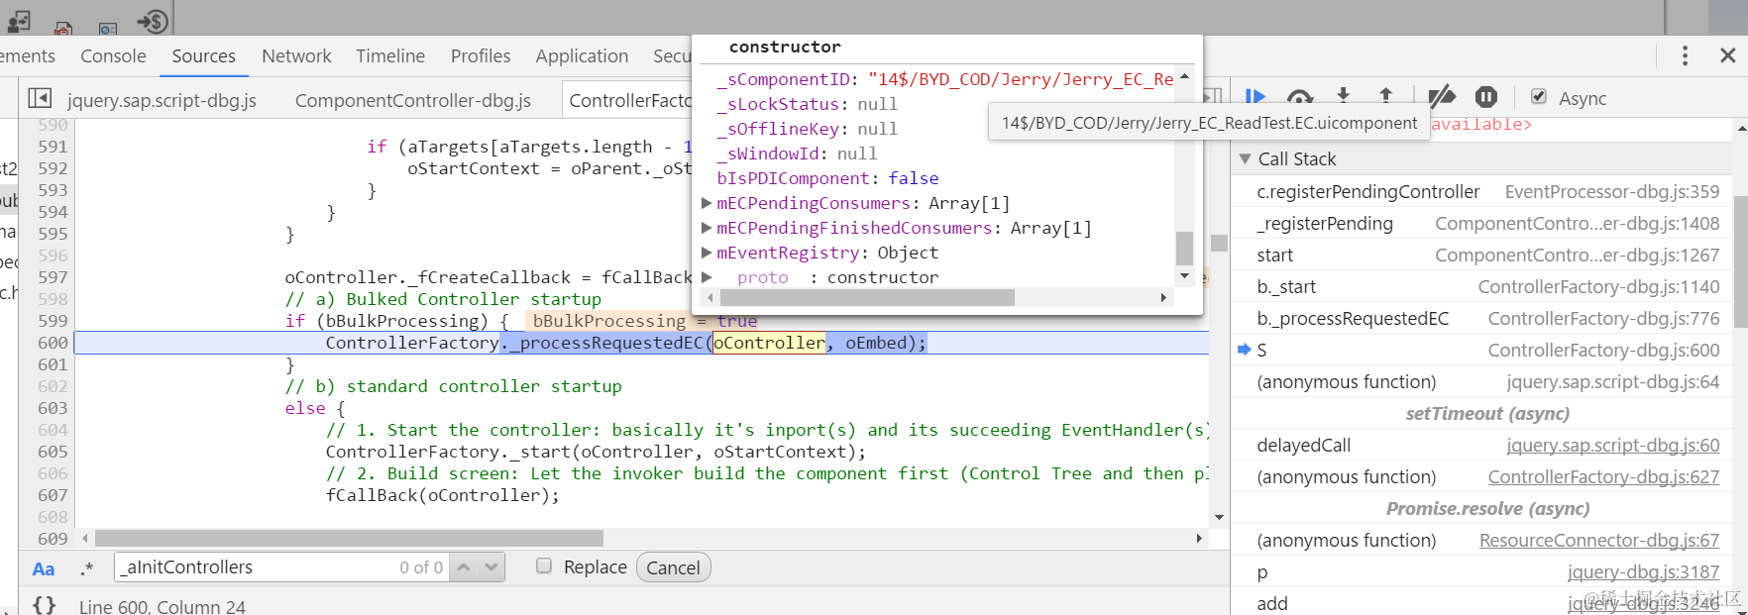Open DevTools three-dot customize menu

pyautogui.click(x=1685, y=55)
